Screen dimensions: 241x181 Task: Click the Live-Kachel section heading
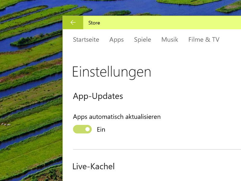[x=93, y=167]
